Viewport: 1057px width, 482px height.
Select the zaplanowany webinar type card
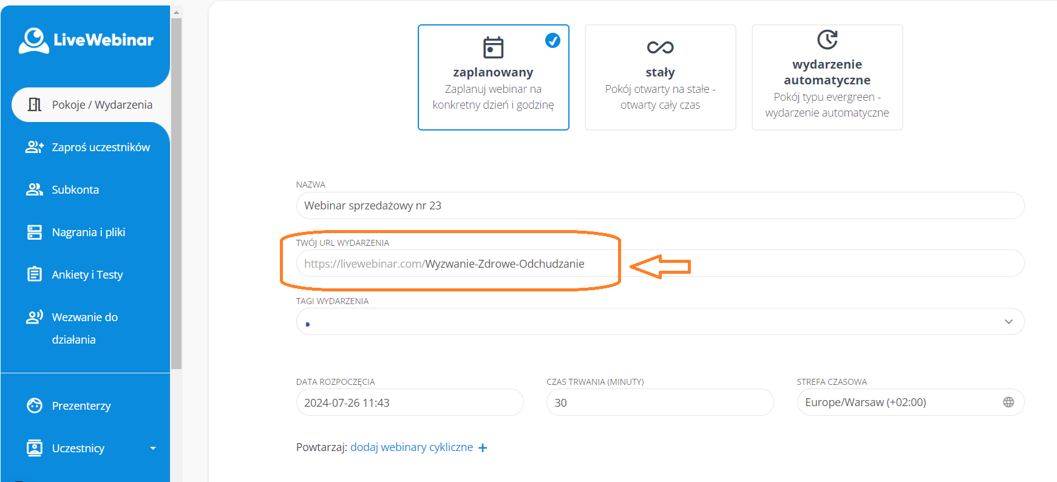click(493, 78)
